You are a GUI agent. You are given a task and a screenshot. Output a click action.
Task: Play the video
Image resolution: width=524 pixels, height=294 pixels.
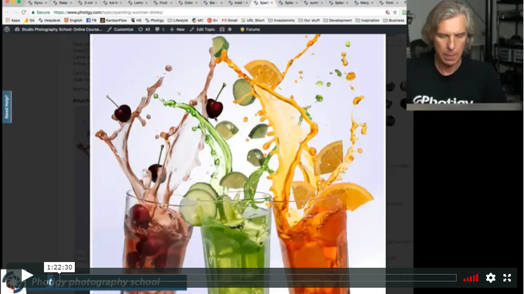(x=27, y=276)
